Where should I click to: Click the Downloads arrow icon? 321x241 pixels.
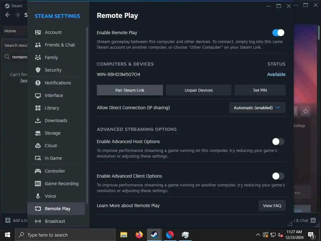[x=38, y=120]
